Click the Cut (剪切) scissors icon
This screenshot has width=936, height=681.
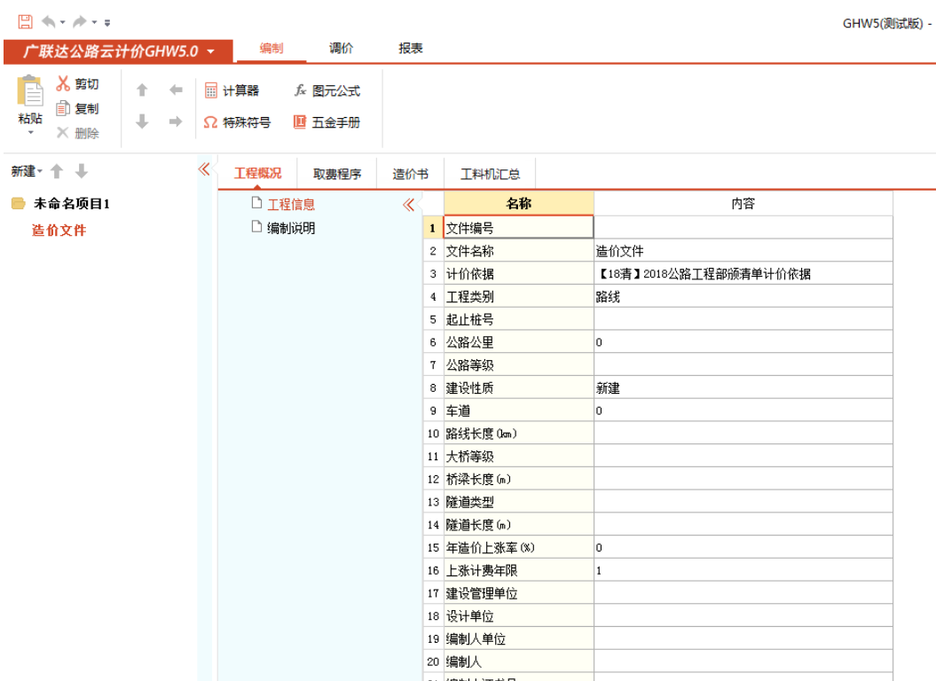(x=63, y=84)
